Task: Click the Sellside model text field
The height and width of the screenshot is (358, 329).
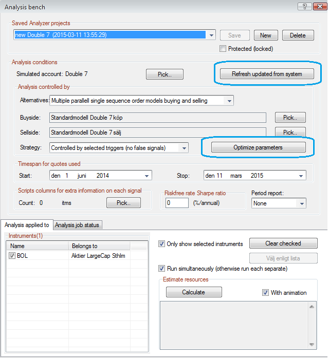Action: tap(158, 133)
